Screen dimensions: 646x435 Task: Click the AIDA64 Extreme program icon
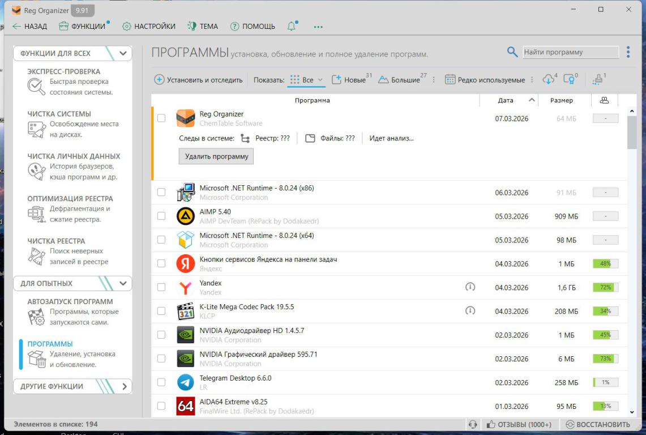tap(185, 406)
